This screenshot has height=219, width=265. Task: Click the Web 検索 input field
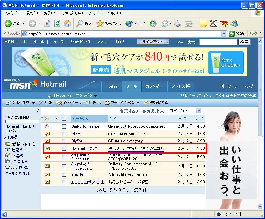tap(218, 42)
